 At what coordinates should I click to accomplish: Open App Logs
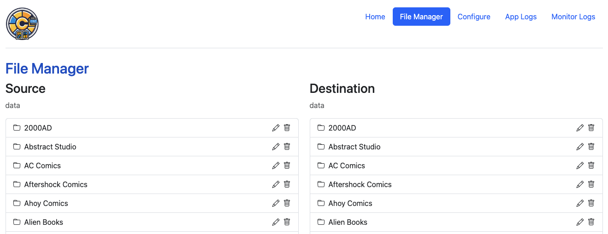click(520, 17)
